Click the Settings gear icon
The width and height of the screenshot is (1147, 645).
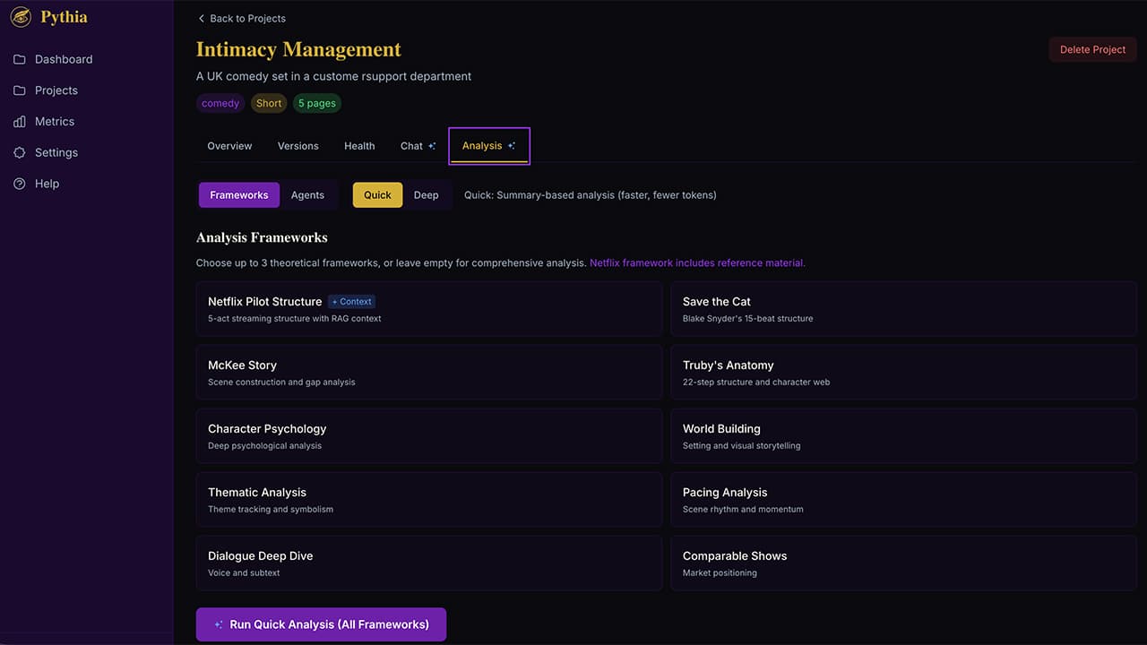pyautogui.click(x=20, y=153)
